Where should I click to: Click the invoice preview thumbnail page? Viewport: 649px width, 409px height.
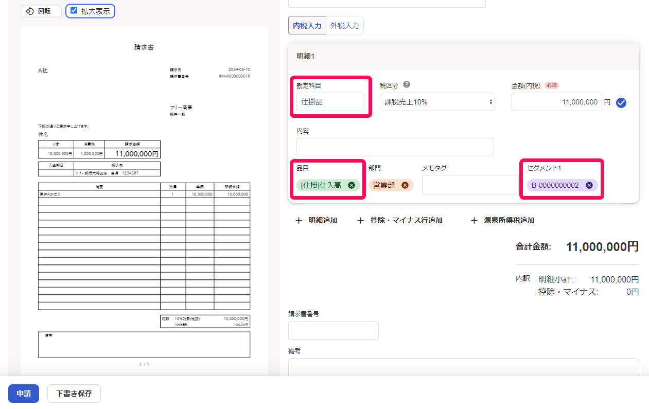point(144,201)
